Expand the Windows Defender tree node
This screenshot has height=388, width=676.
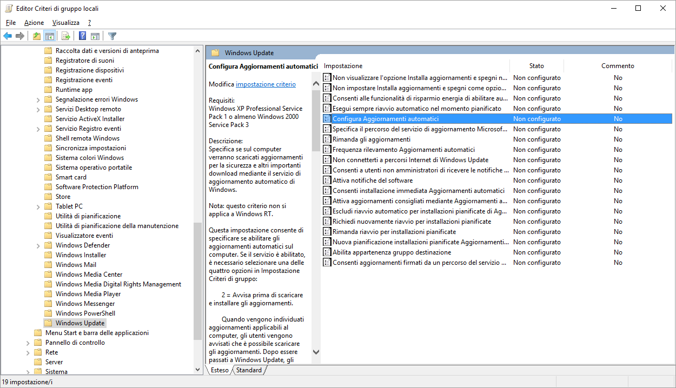(x=38, y=245)
